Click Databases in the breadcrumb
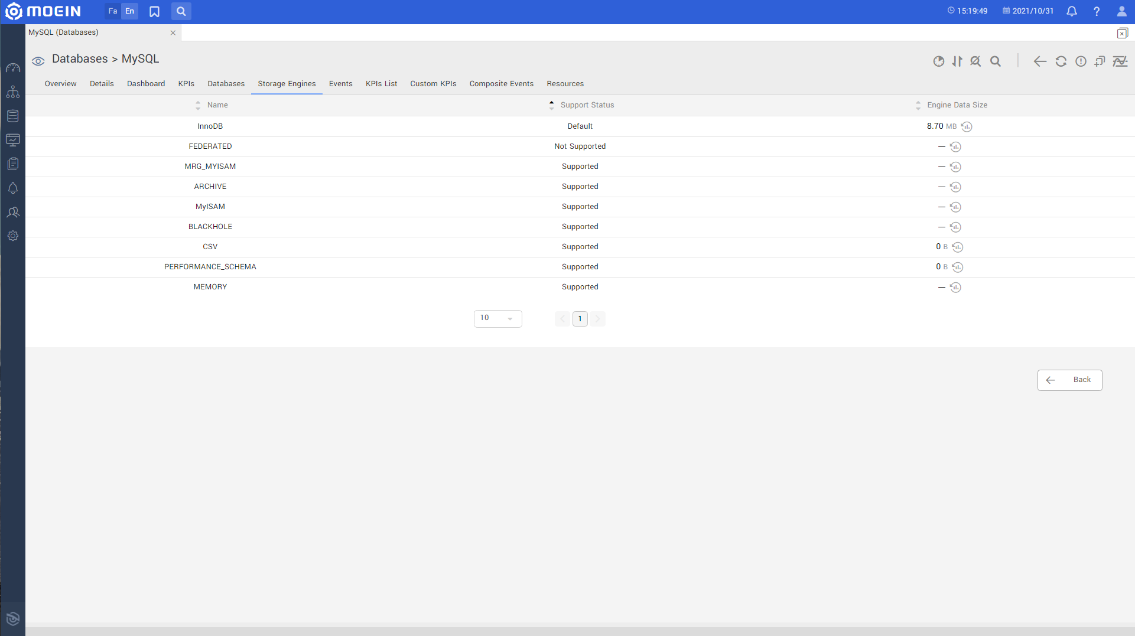Viewport: 1135px width, 636px height. (80, 58)
